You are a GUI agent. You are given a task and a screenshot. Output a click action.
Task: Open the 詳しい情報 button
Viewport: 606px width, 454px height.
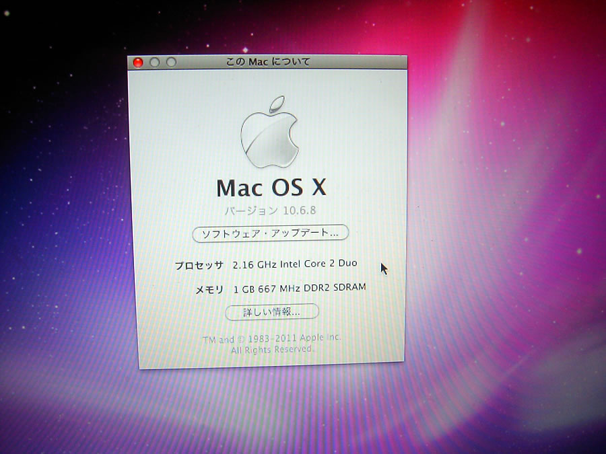pos(272,312)
